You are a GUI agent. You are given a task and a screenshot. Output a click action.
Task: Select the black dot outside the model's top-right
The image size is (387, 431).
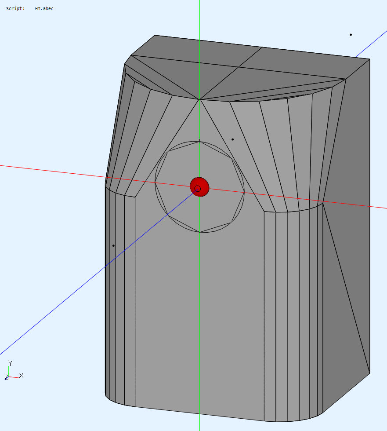pyautogui.click(x=351, y=35)
